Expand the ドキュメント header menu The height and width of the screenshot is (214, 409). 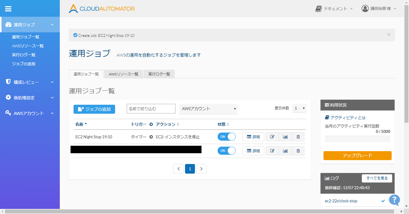334,9
